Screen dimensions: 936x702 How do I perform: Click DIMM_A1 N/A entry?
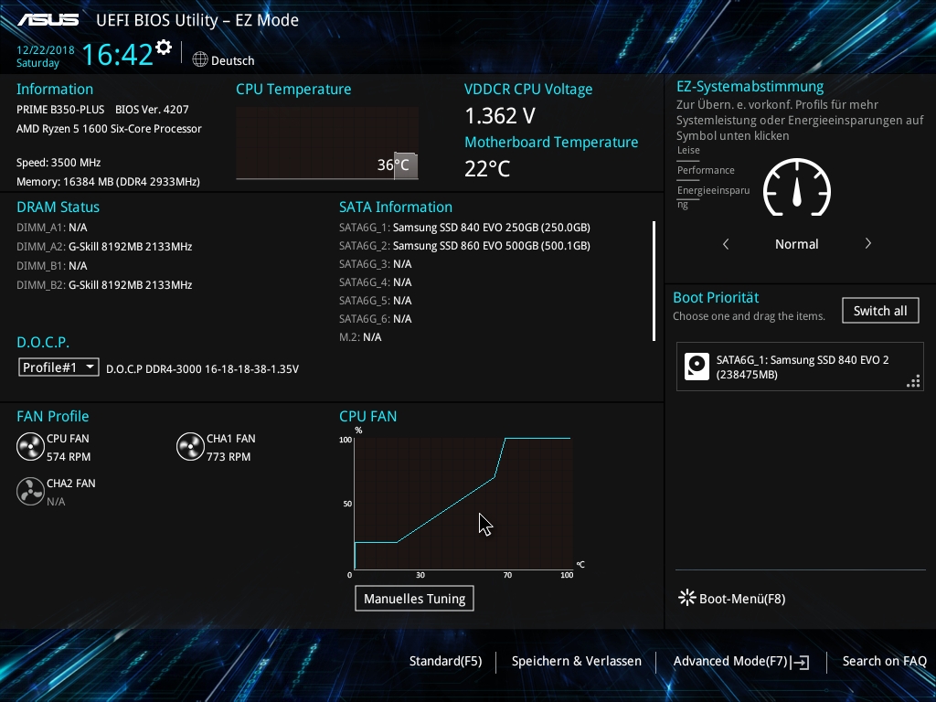[52, 228]
